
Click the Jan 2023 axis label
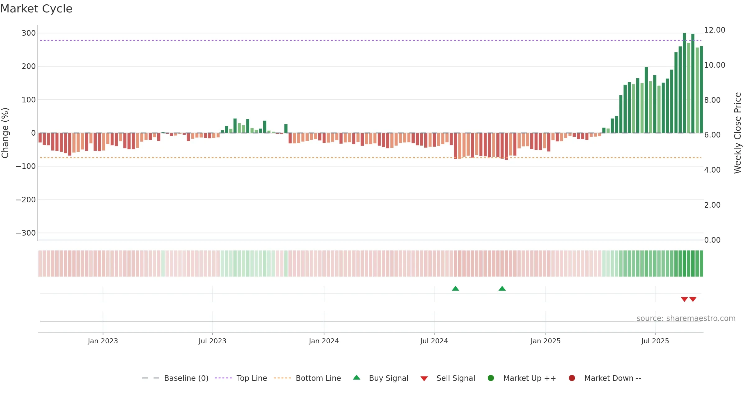pos(103,341)
